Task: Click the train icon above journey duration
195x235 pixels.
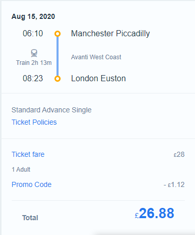Action: tap(34, 53)
